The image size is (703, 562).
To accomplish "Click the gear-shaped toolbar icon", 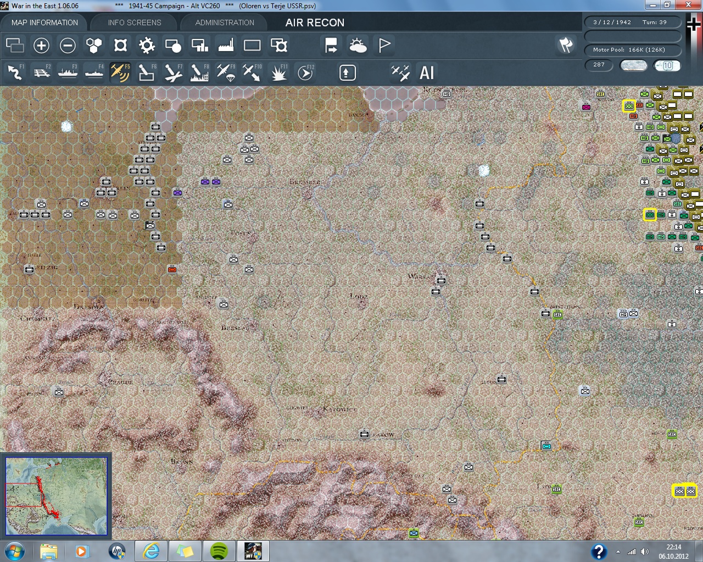I will (147, 45).
